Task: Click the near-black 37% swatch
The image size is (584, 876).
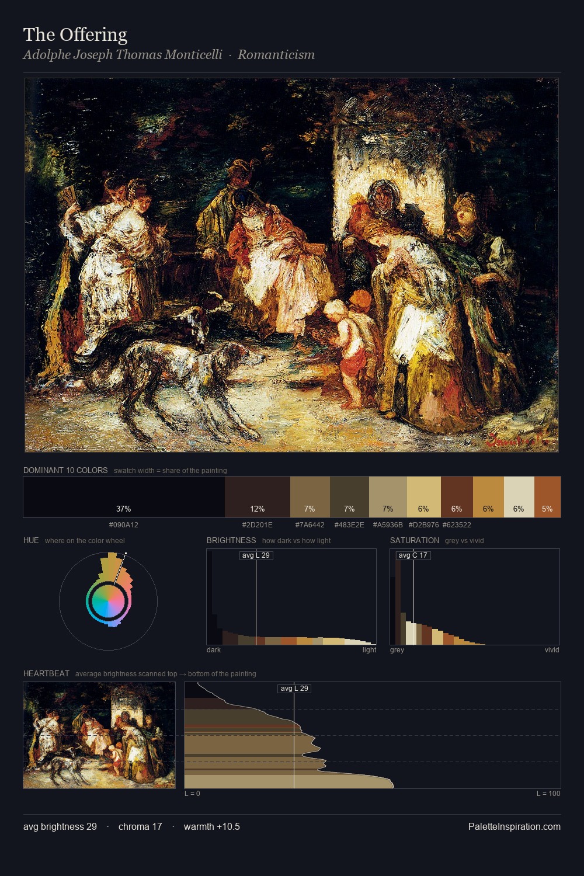Action: point(124,497)
